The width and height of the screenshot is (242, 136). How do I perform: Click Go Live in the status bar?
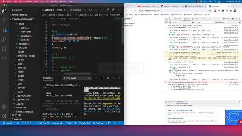[98, 123]
